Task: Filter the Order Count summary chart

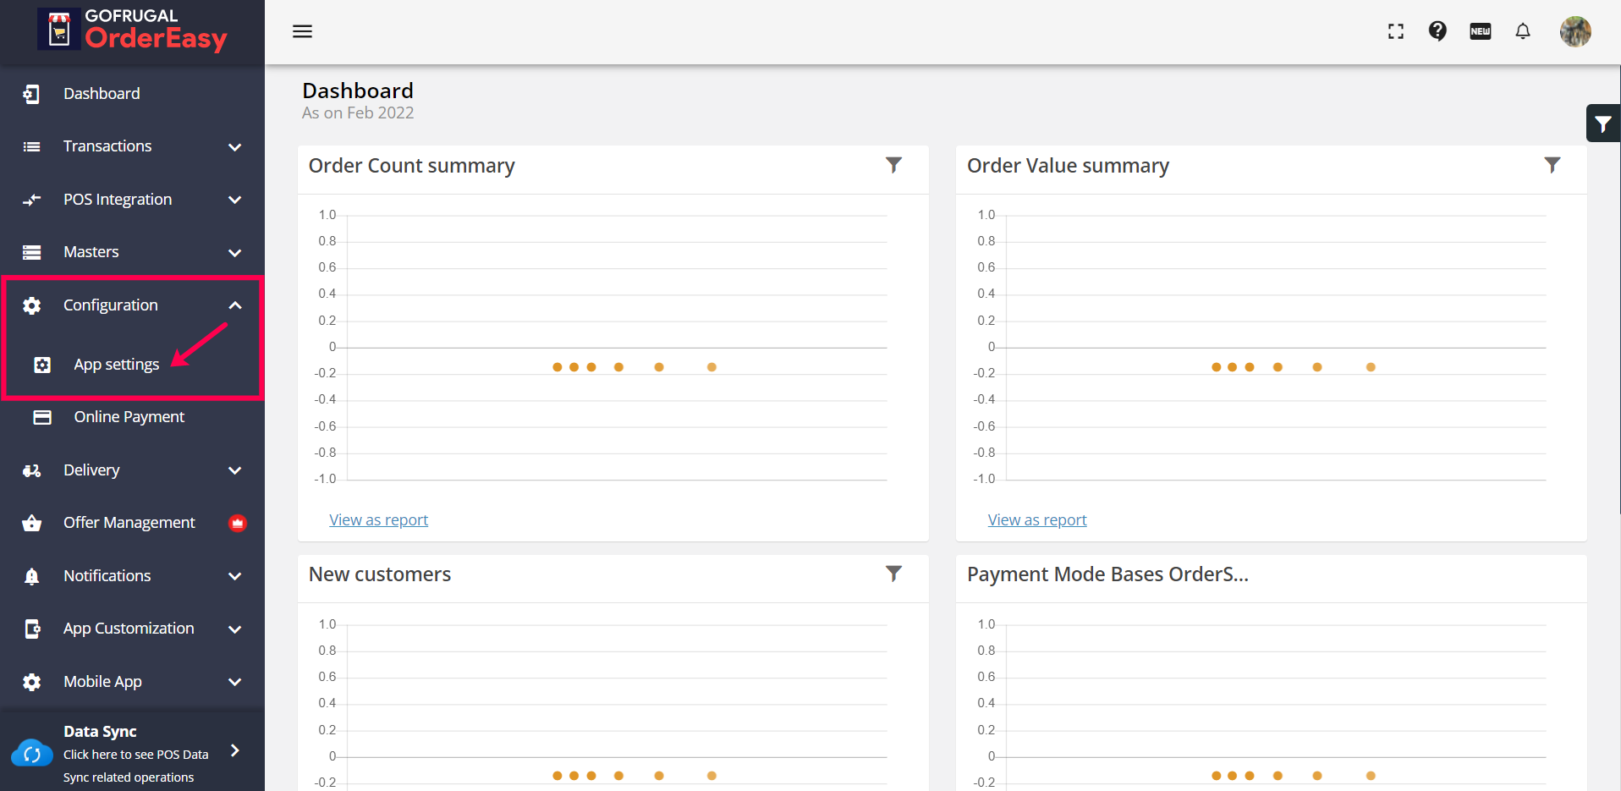Action: (x=893, y=165)
